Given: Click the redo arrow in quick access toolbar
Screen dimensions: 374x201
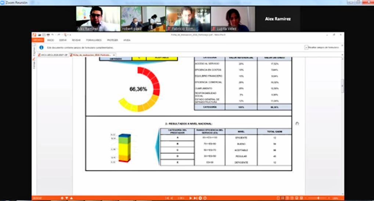Looking at the screenshot, I should (59, 35).
